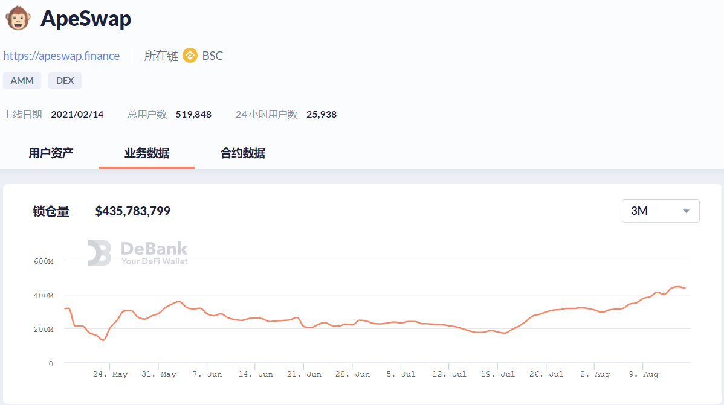Click the 28. Jun axis date

pyautogui.click(x=352, y=374)
